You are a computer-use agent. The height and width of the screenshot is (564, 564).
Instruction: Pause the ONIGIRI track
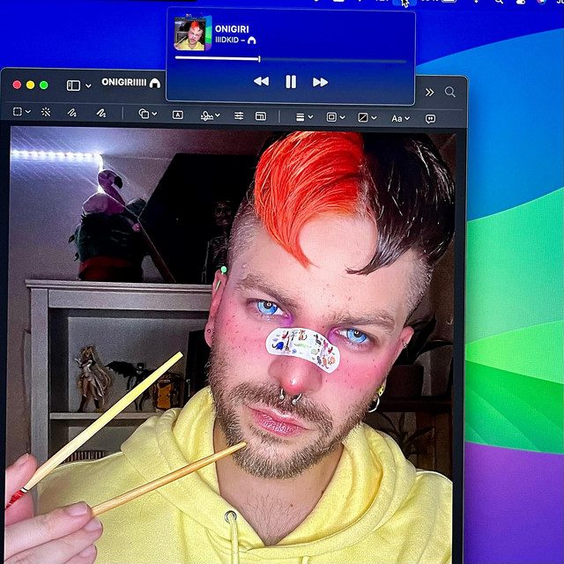click(291, 82)
